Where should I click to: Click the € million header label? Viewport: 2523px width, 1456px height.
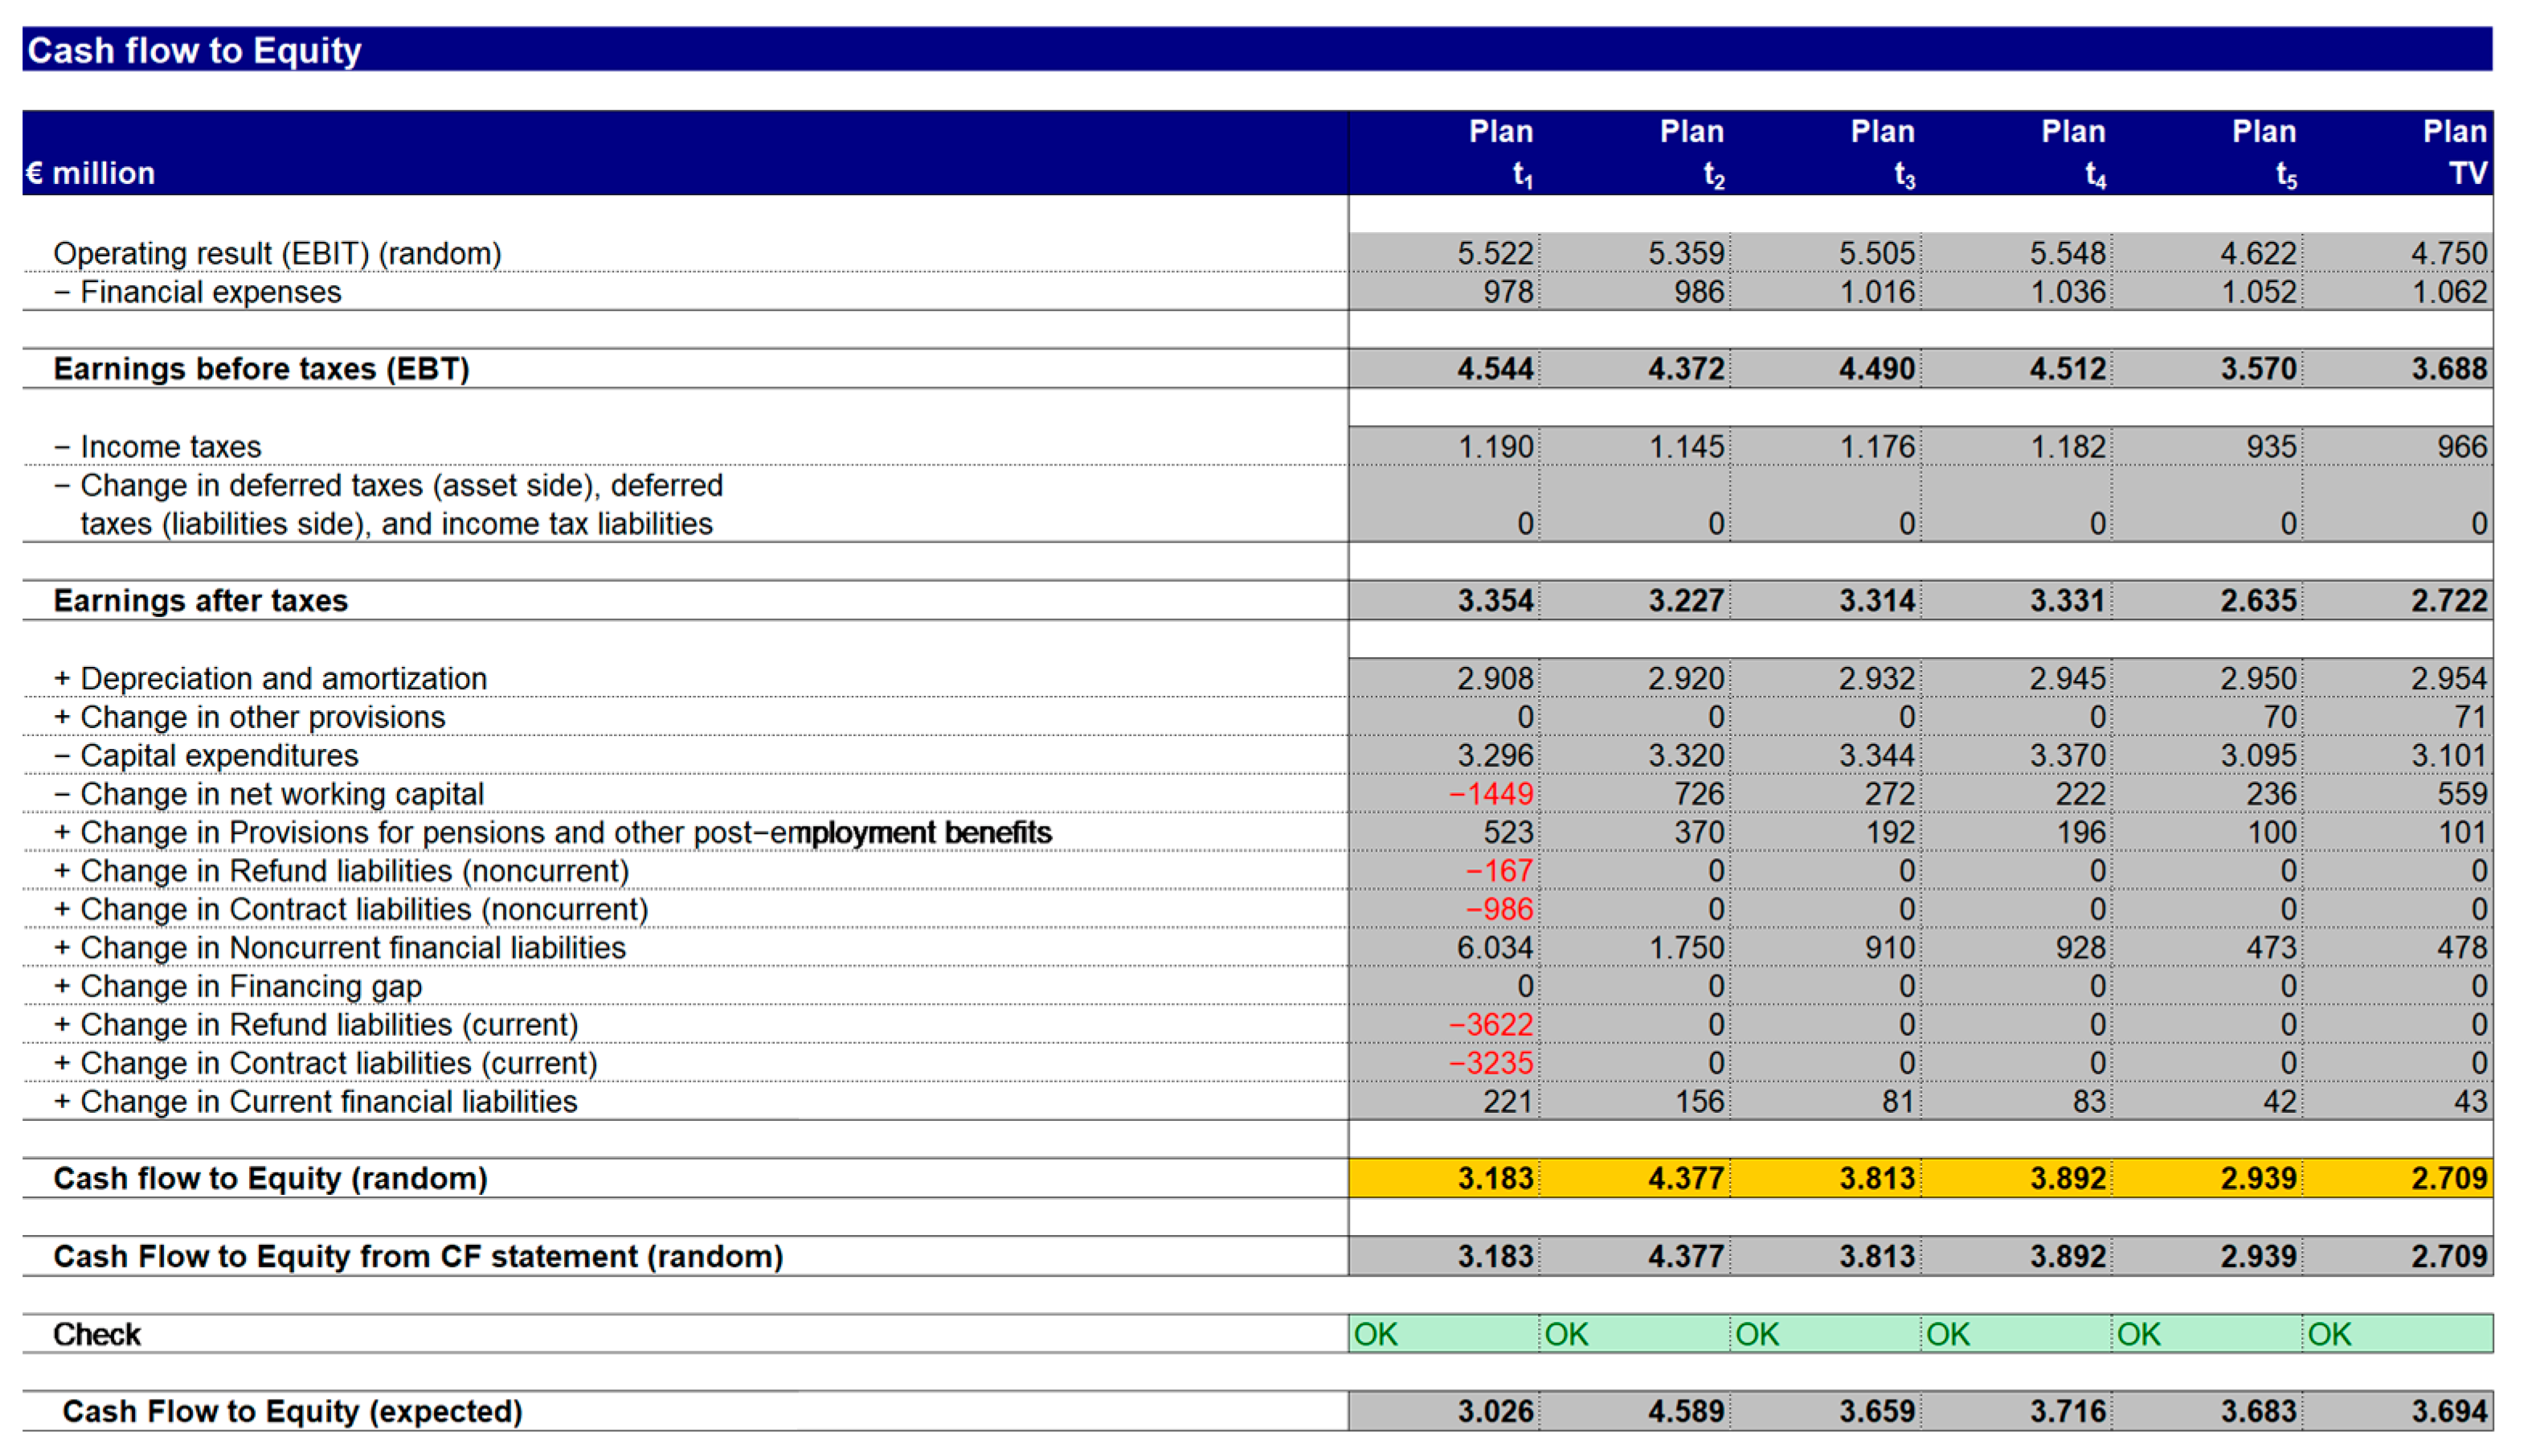[x=91, y=173]
